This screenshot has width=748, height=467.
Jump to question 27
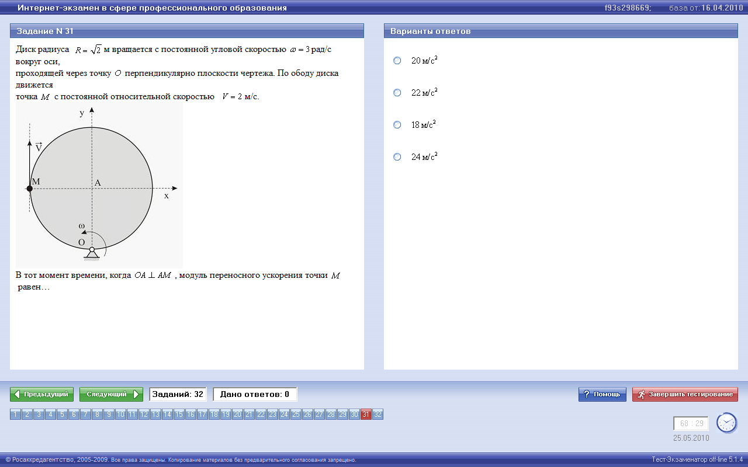[x=320, y=414]
